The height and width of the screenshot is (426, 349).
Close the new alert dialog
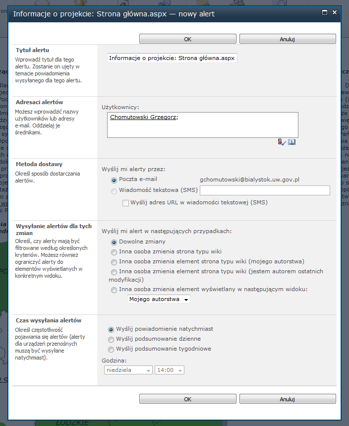(x=335, y=12)
